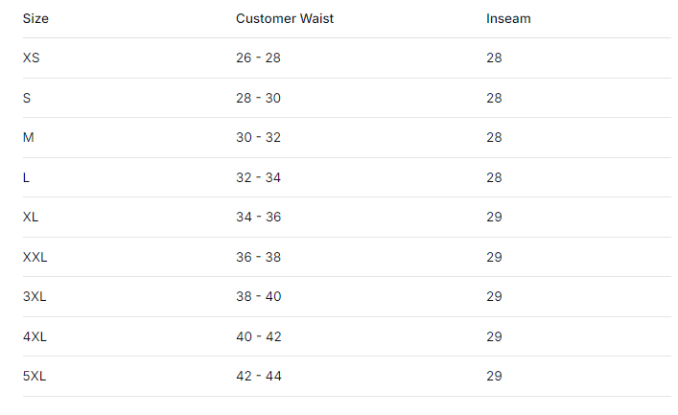
Task: Select the S size cell
Action: pyautogui.click(x=27, y=98)
